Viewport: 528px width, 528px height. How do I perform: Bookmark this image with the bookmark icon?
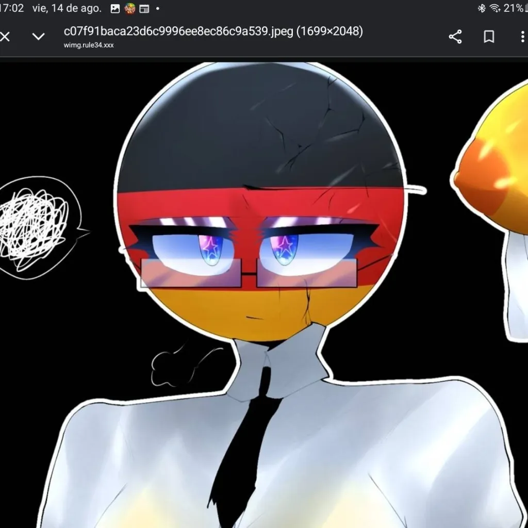(x=489, y=37)
